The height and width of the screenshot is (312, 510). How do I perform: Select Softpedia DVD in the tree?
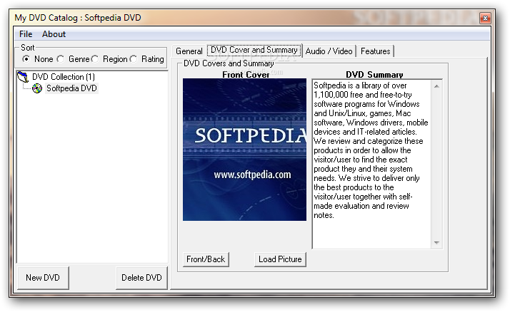pos(71,88)
